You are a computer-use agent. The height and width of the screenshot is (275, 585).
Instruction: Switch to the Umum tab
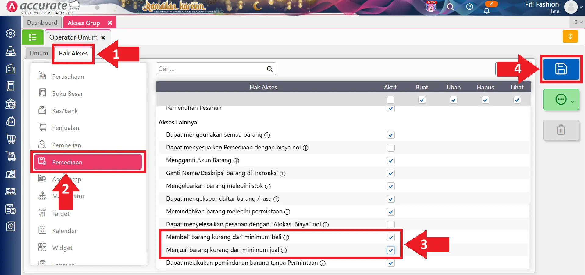tap(39, 53)
